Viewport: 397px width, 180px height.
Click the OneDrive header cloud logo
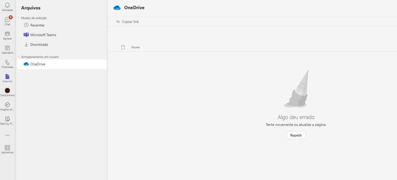(x=117, y=8)
